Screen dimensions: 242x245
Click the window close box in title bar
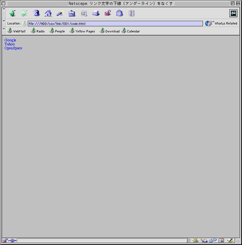(3, 3)
